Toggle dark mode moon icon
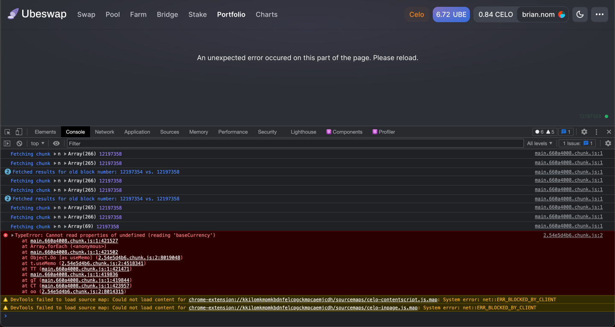 (x=580, y=14)
